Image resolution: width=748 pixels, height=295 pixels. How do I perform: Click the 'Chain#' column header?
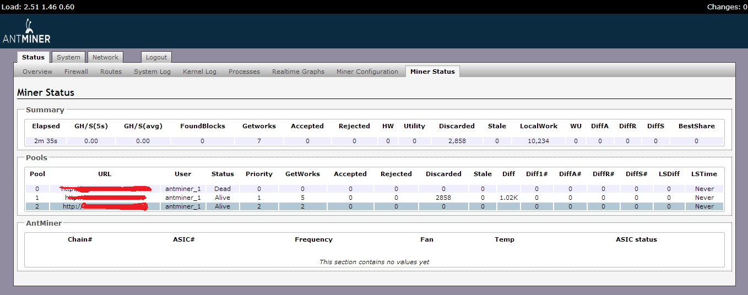80,239
